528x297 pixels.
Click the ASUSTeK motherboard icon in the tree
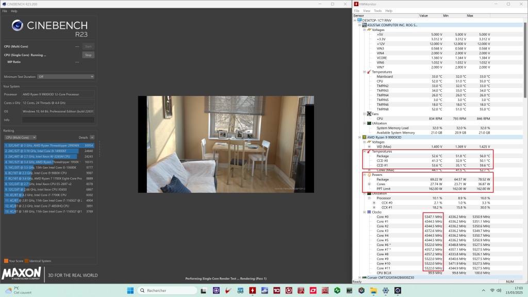click(364, 25)
